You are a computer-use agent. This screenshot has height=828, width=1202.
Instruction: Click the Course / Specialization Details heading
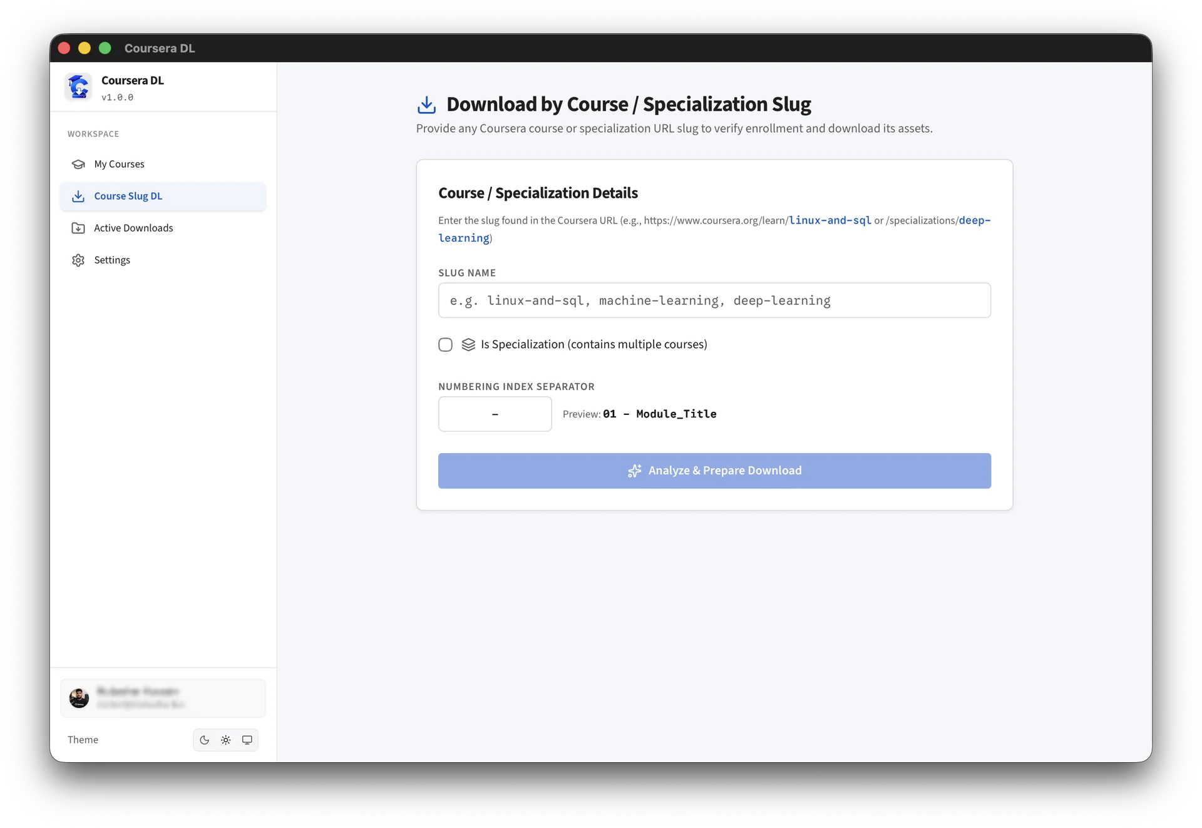click(538, 193)
